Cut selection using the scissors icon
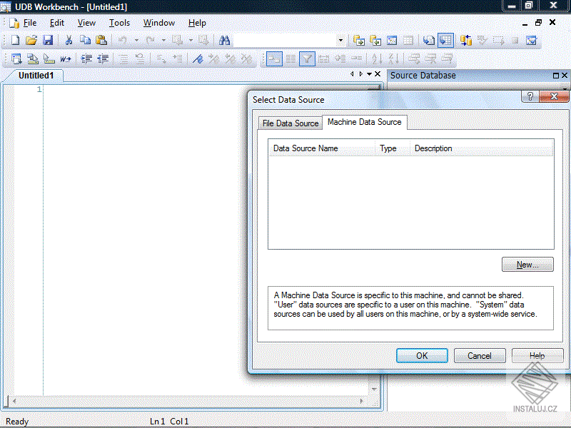This screenshot has height=428, width=571. 69,40
